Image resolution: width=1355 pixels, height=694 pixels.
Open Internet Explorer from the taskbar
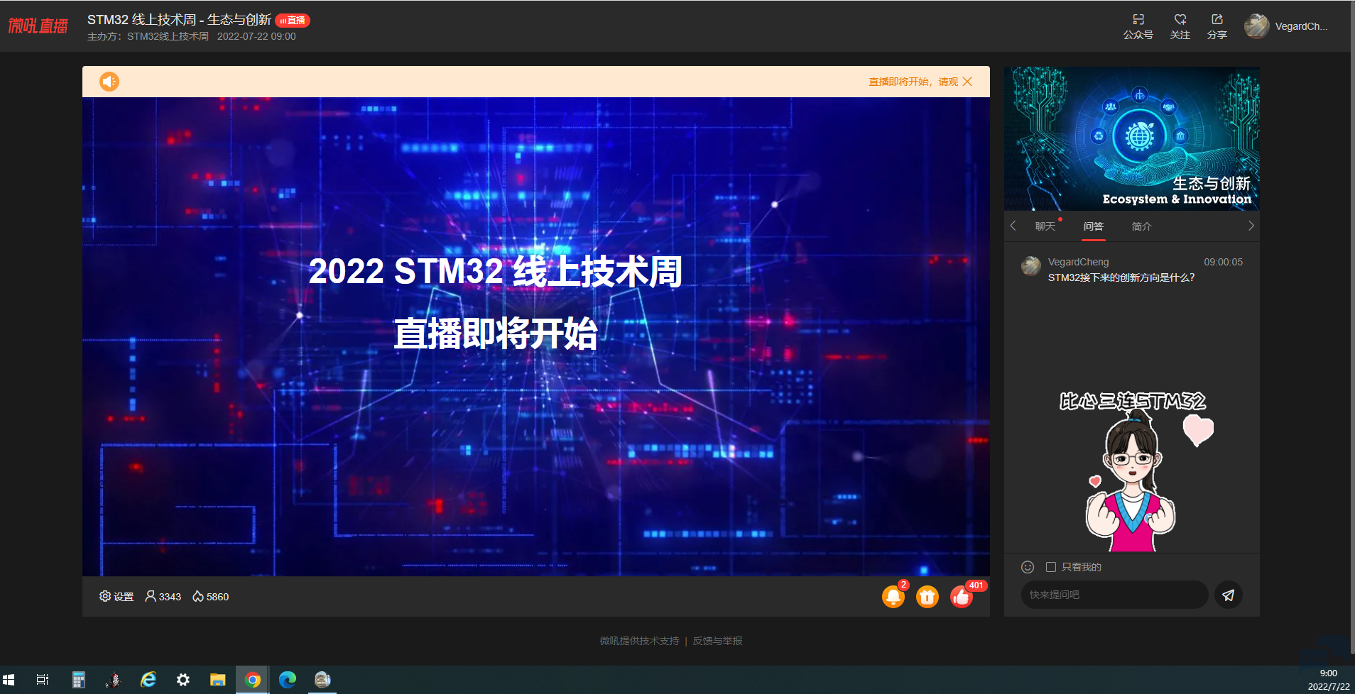coord(148,680)
